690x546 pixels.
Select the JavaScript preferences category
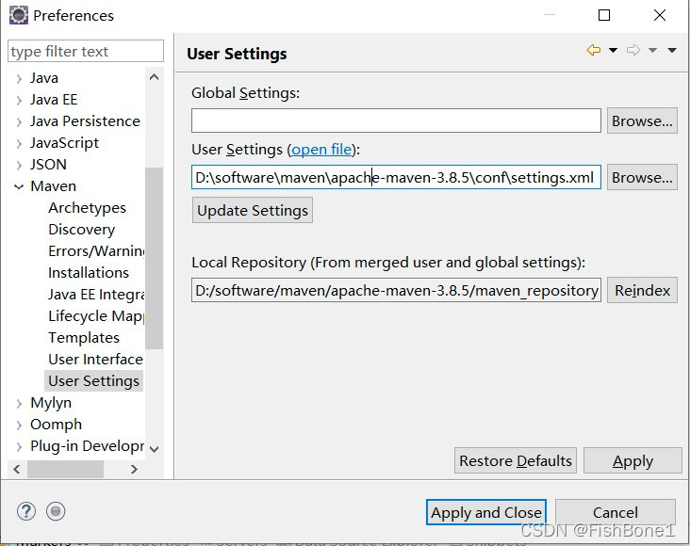(x=64, y=143)
